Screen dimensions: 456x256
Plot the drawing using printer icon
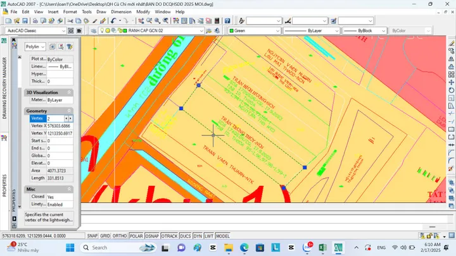tap(35, 21)
